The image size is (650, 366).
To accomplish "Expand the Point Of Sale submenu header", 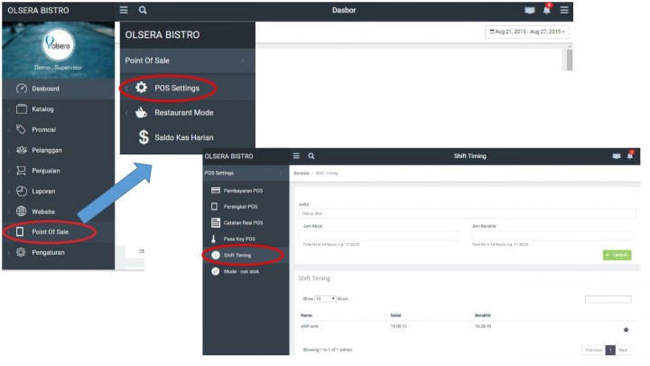I will tap(187, 60).
